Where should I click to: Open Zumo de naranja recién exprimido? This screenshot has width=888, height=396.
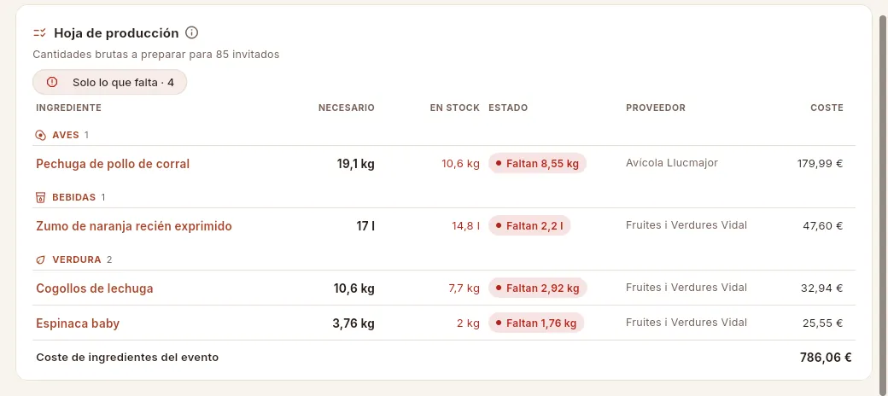coord(134,226)
